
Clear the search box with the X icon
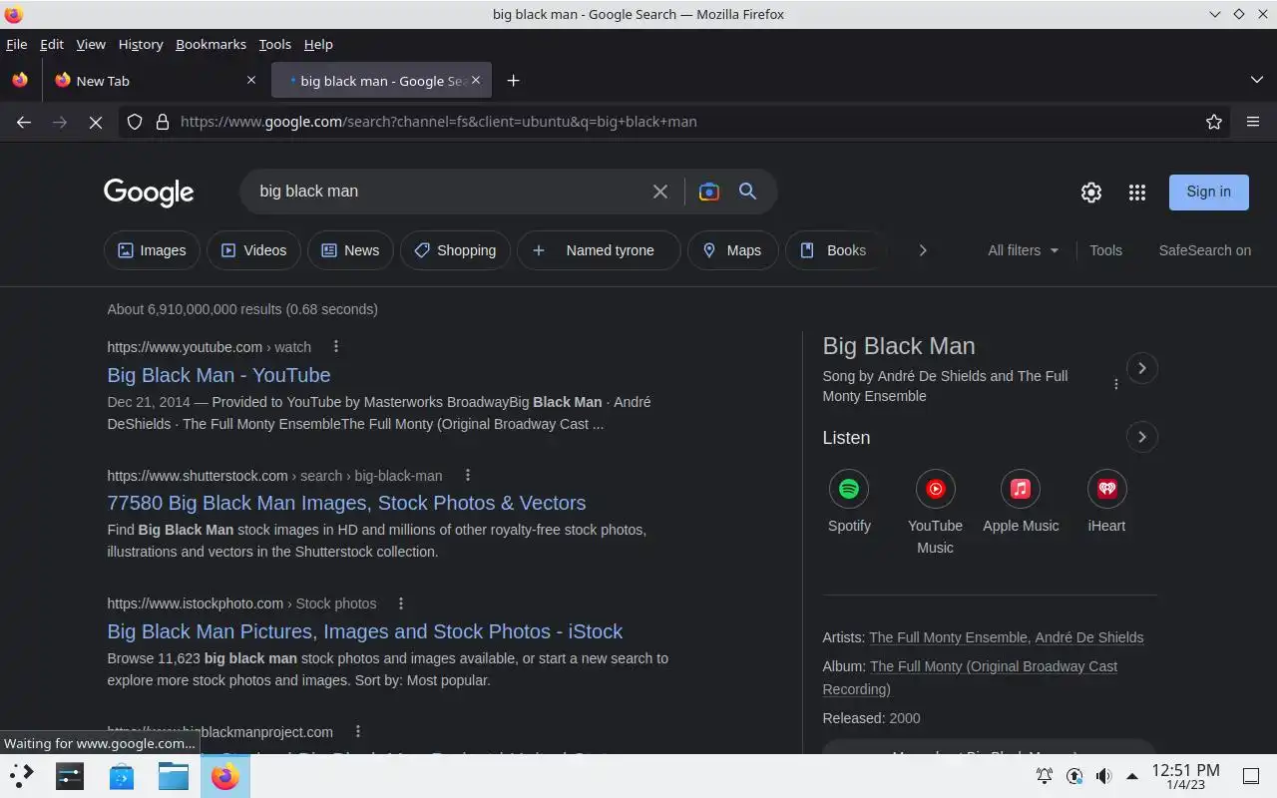point(660,192)
